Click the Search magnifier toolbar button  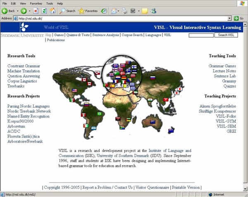pyautogui.click(x=67, y=11)
